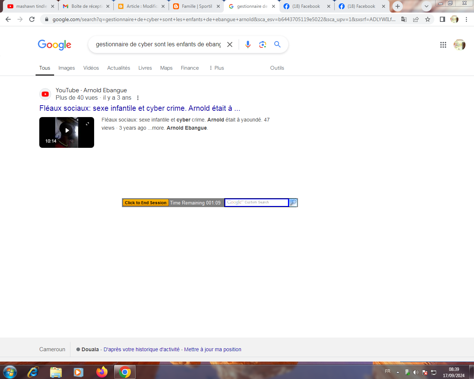Focus the Google Custom Search field
This screenshot has height=379, width=474.
pos(256,202)
